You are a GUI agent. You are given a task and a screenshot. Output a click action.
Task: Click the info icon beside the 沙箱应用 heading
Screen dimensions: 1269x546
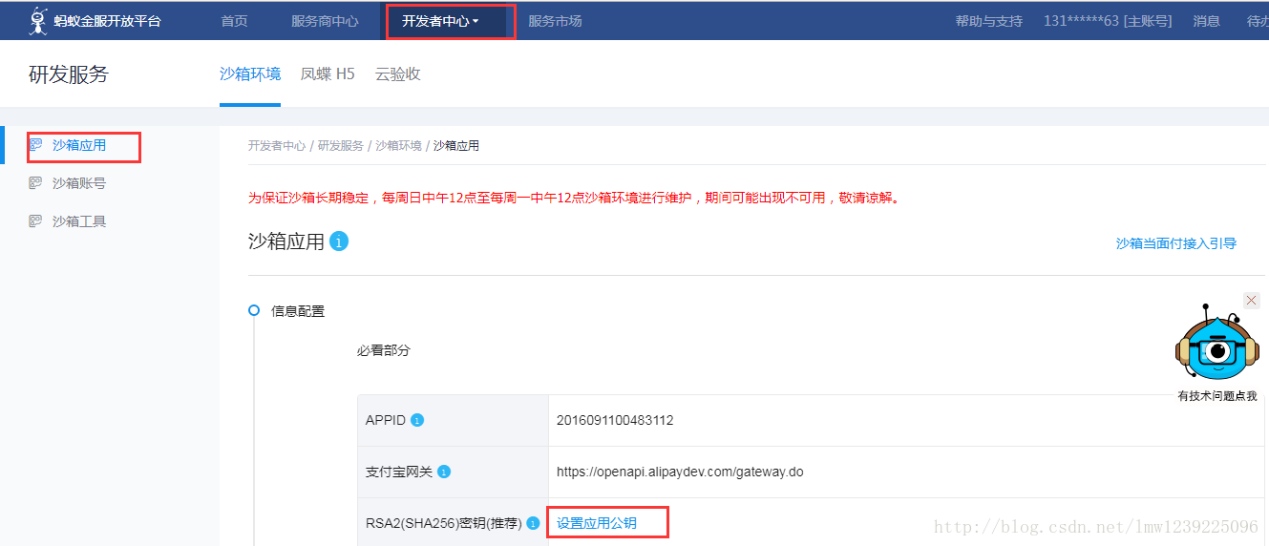coord(339,241)
